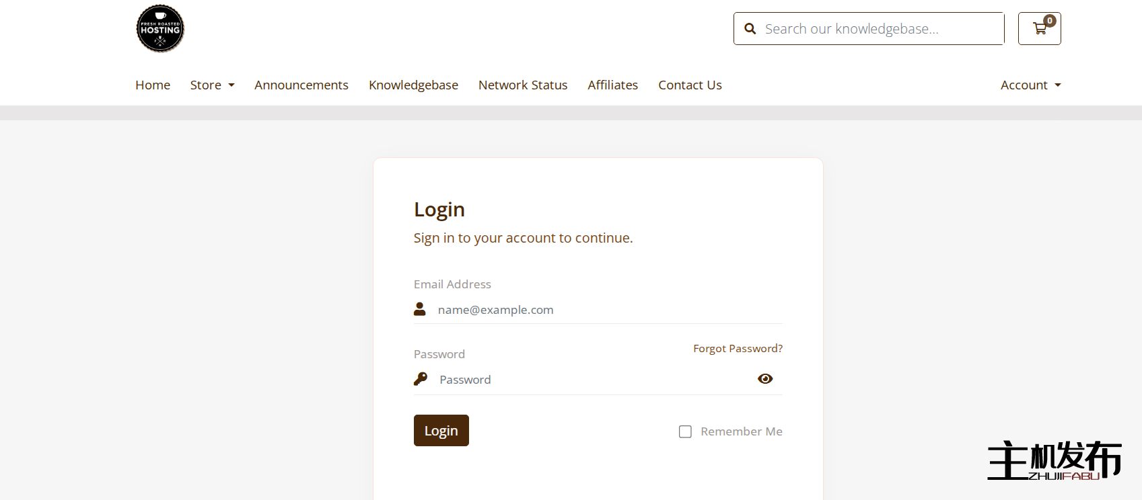
Task: View the Network Status page
Action: [523, 85]
